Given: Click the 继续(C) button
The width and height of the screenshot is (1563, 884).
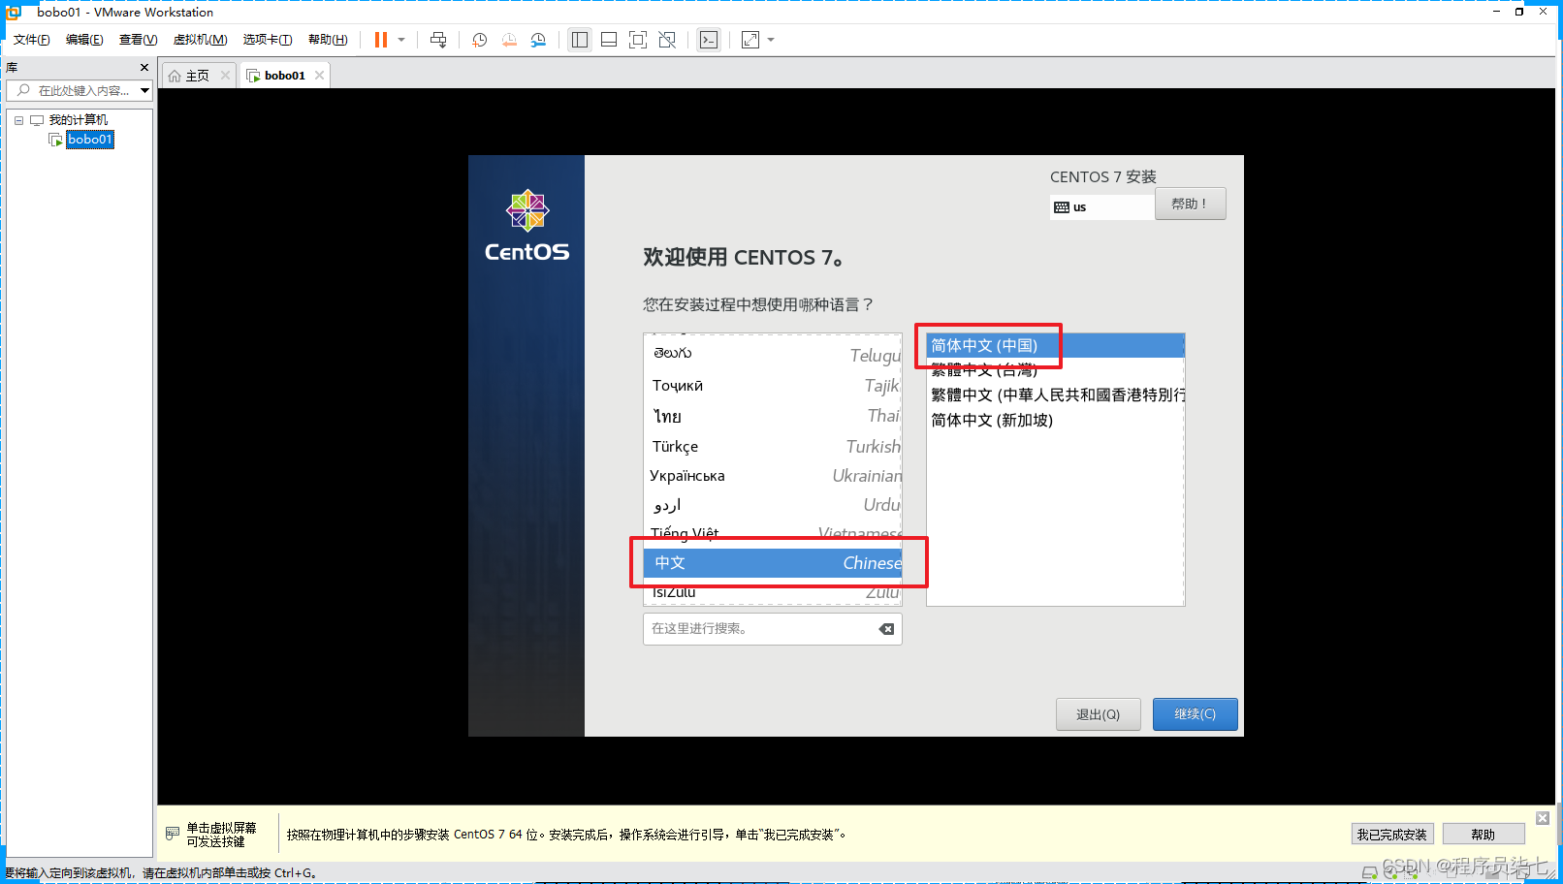Looking at the screenshot, I should (x=1195, y=714).
